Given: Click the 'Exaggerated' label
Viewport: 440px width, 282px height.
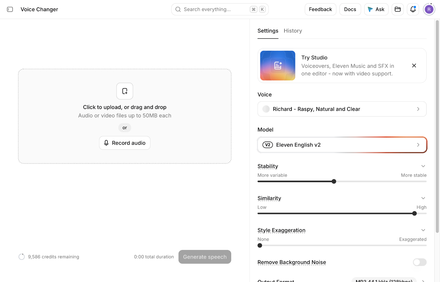Looking at the screenshot, I should 413,239.
